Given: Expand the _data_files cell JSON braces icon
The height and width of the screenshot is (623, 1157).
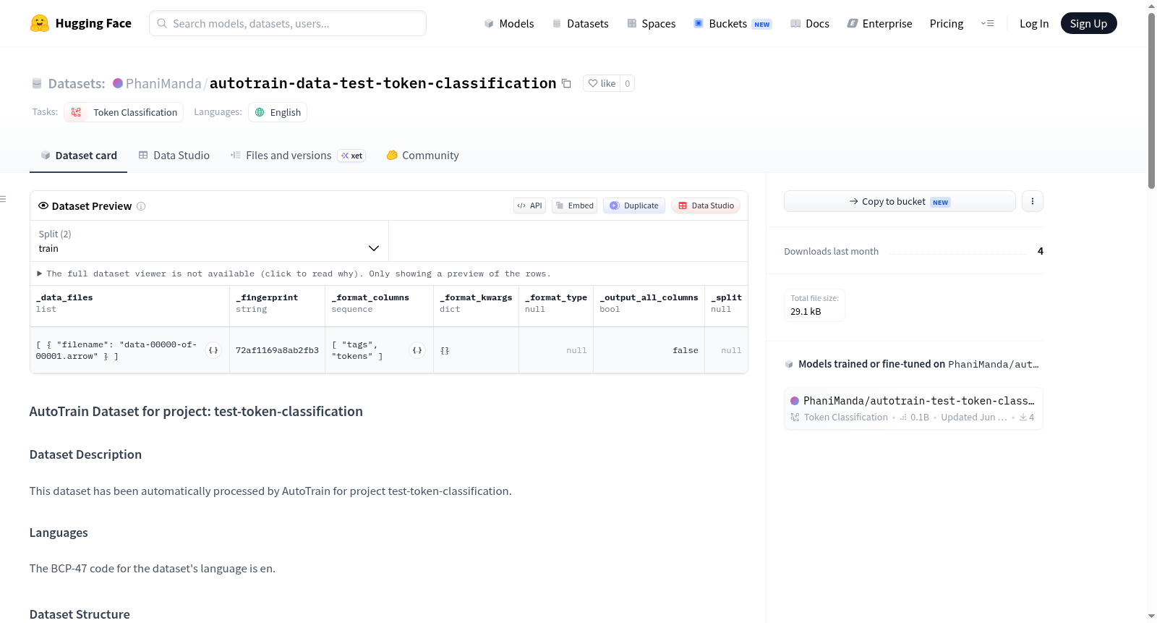Looking at the screenshot, I should [x=213, y=350].
